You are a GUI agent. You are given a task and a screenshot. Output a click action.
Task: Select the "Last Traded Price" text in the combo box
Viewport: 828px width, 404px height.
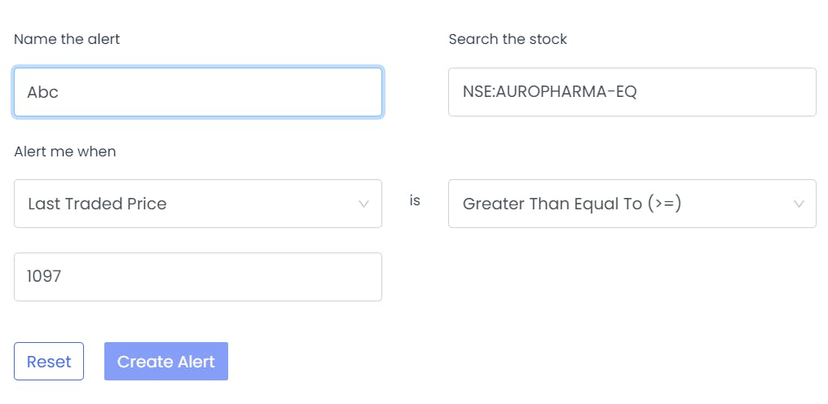pos(97,204)
